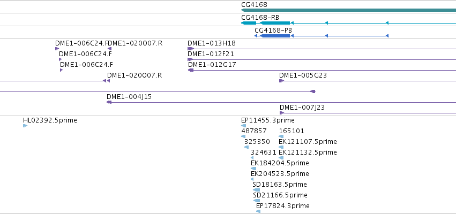Select the marker for feature 165101
This screenshot has width=456, height=214.
point(281,136)
